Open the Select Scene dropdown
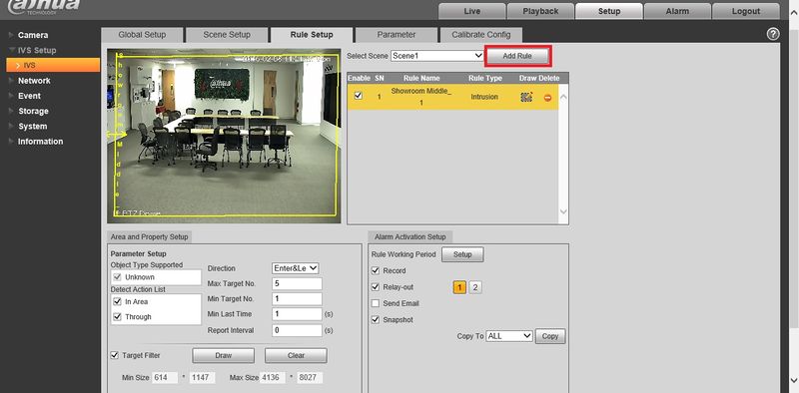 [437, 56]
